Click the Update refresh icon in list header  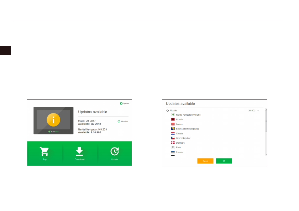pyautogui.click(x=167, y=111)
